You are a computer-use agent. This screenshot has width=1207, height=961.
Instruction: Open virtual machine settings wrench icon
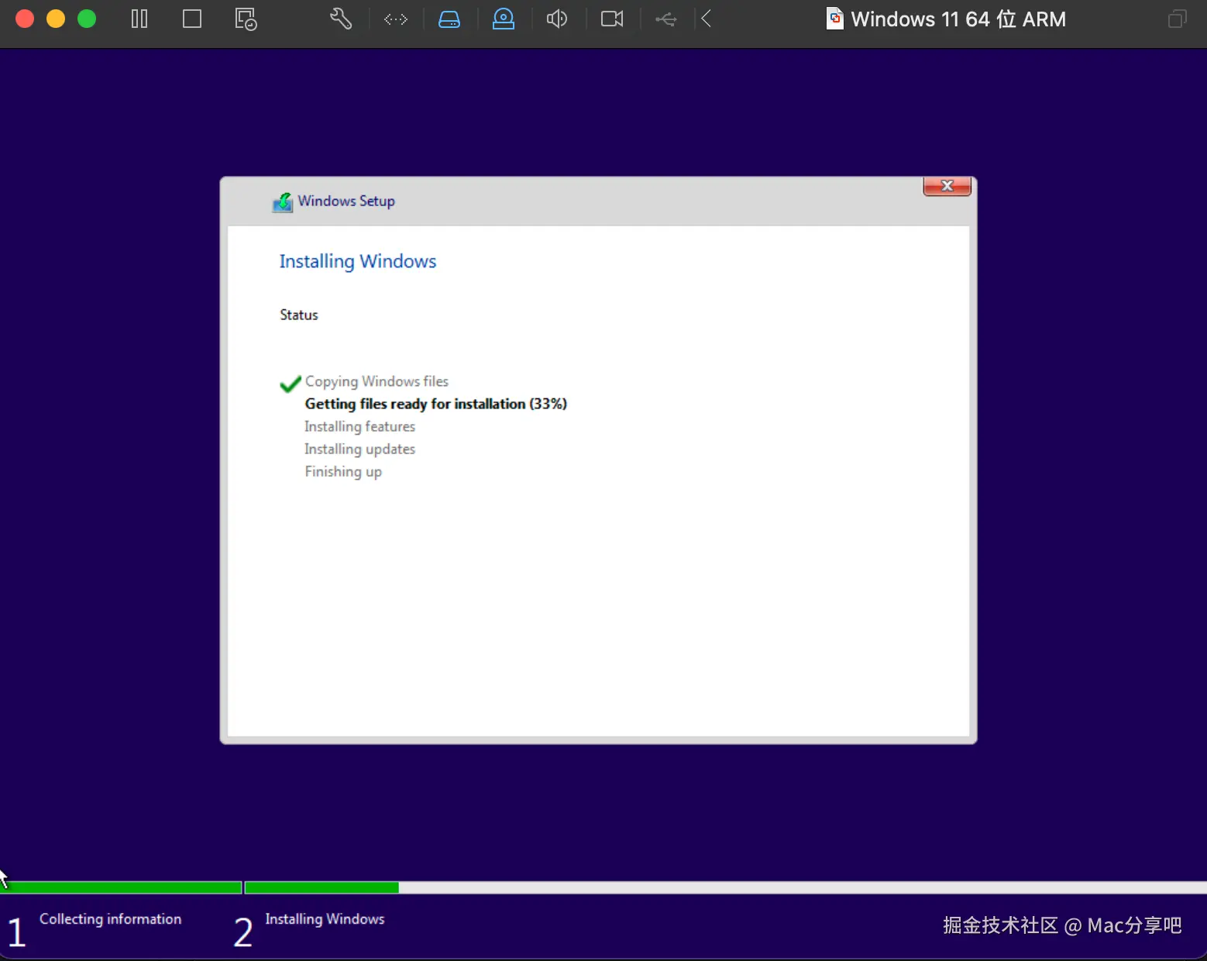pyautogui.click(x=341, y=19)
